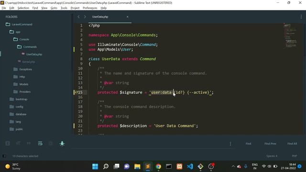Go to next tab with forward arrow
This screenshot has width=306, height=172.
click(x=85, y=17)
